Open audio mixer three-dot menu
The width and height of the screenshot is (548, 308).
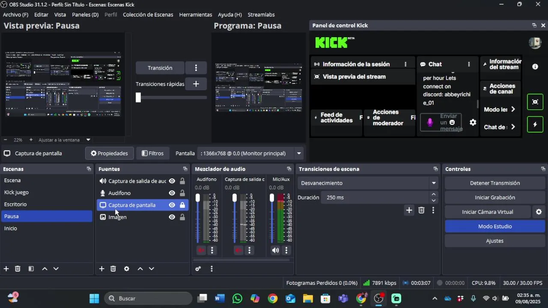211,269
